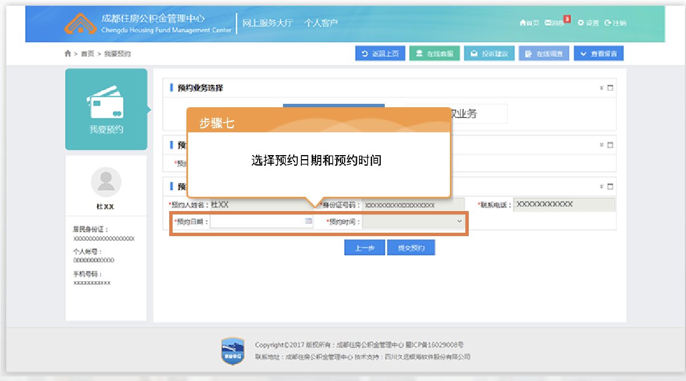Collapse the panel containing 联系电话
The height and width of the screenshot is (381, 686).
601,187
